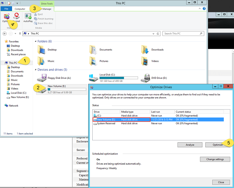Select the Drive Tools contextual tab header
This screenshot has height=188, width=234.
tap(47, 4)
